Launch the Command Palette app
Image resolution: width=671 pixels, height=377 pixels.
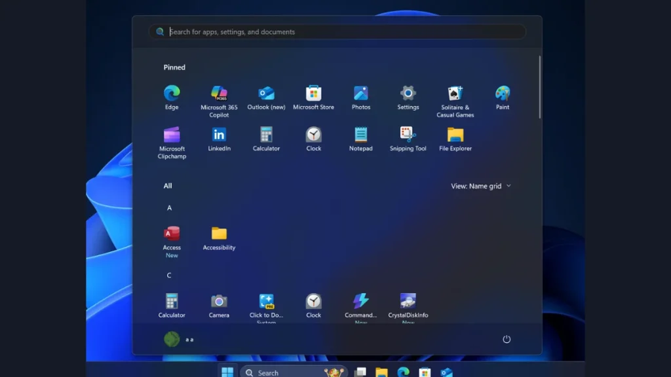pos(361,308)
